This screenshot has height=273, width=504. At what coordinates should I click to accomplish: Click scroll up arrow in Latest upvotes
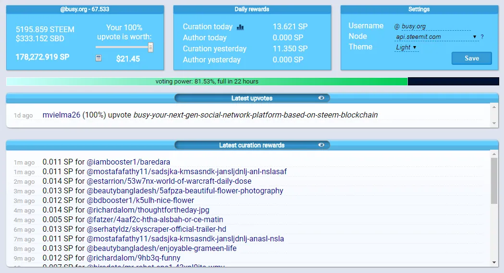point(494,107)
